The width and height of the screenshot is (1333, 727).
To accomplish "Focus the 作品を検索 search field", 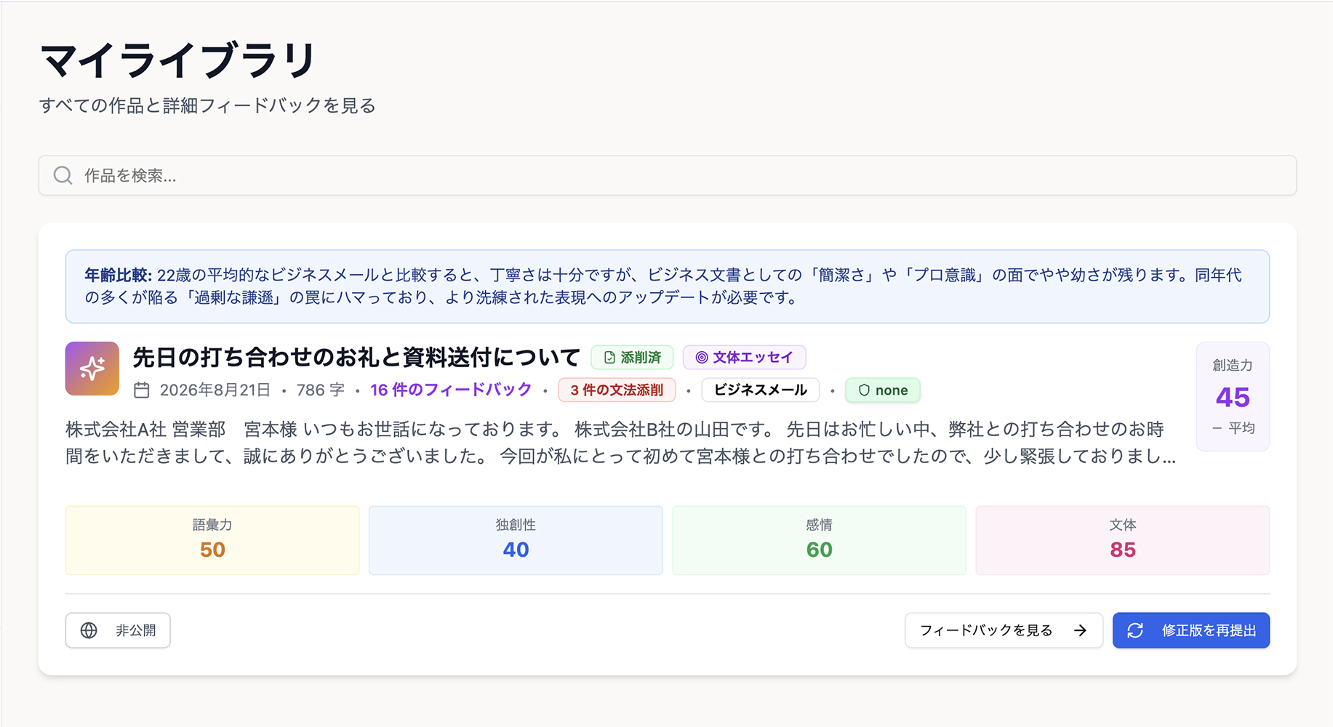I will pos(667,175).
